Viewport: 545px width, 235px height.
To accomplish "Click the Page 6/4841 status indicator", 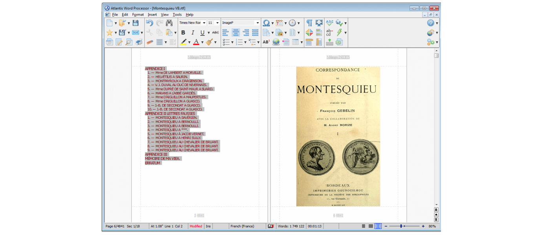I will (114, 226).
